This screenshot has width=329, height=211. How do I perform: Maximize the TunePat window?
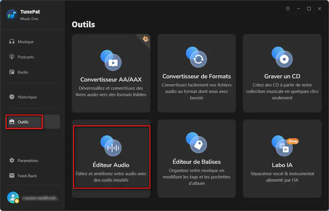pos(309,8)
